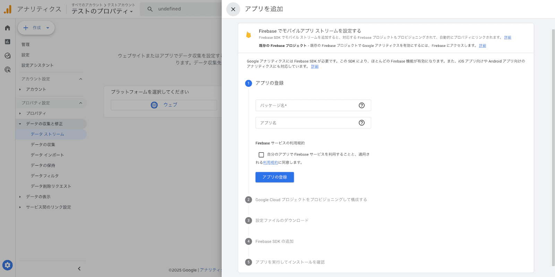Click the panel's vertical scrollbar
This screenshot has width=555, height=277.
553,148
